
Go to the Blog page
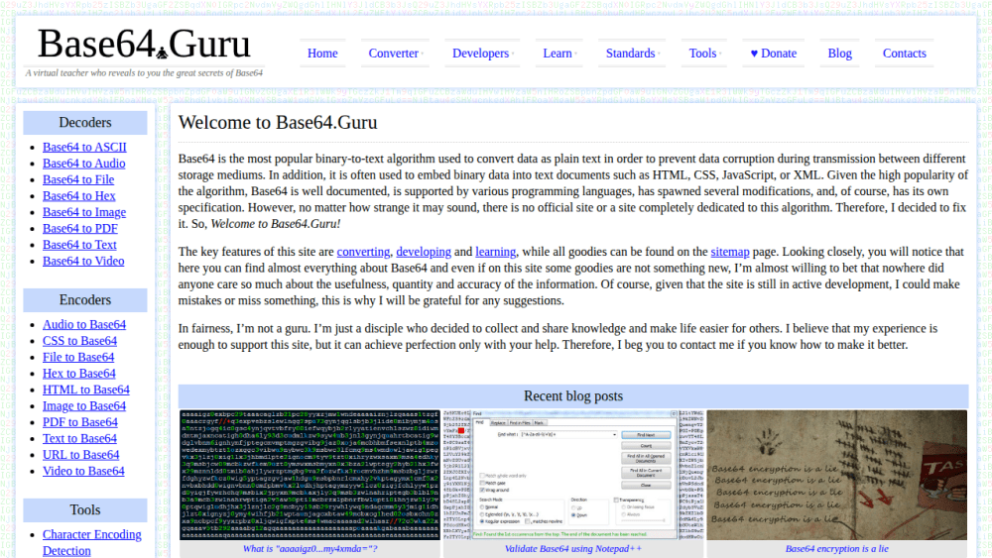click(839, 54)
